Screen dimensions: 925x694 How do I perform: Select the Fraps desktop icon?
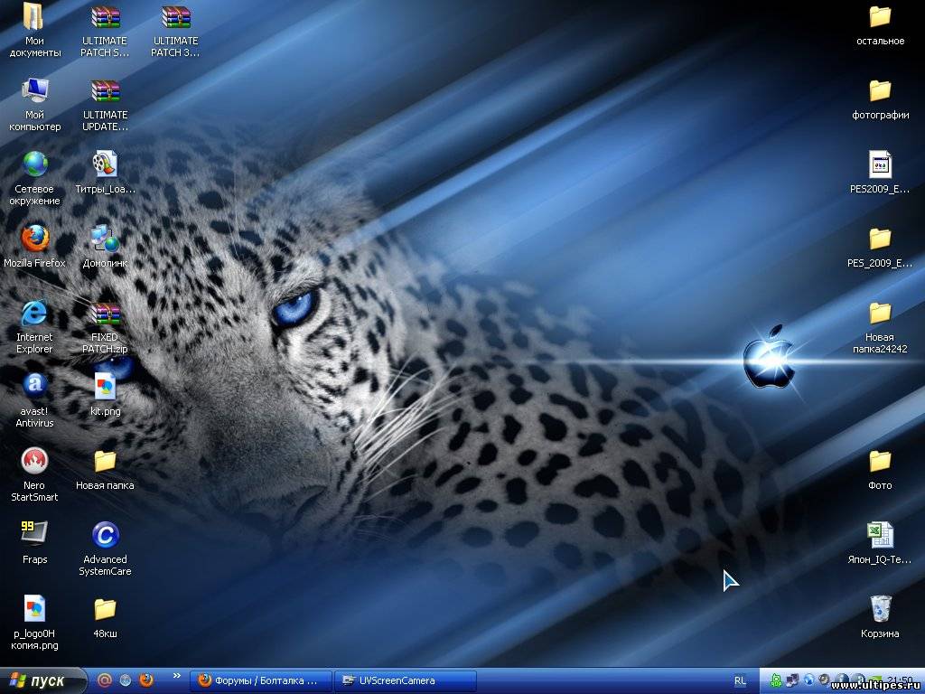[35, 535]
